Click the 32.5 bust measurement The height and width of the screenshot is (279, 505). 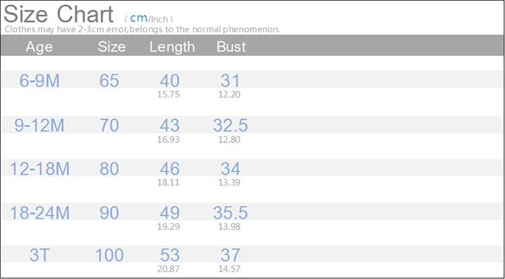click(x=230, y=124)
